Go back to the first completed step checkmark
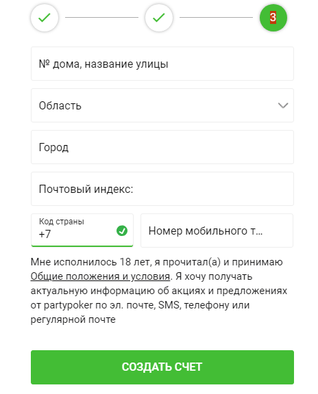The image size is (318, 394). (x=45, y=18)
